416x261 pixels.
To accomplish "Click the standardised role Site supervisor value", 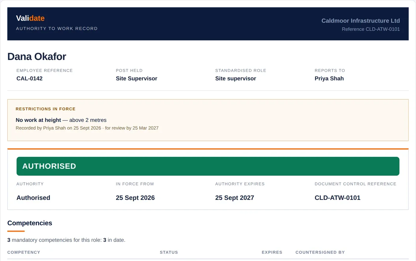I will coord(236,78).
